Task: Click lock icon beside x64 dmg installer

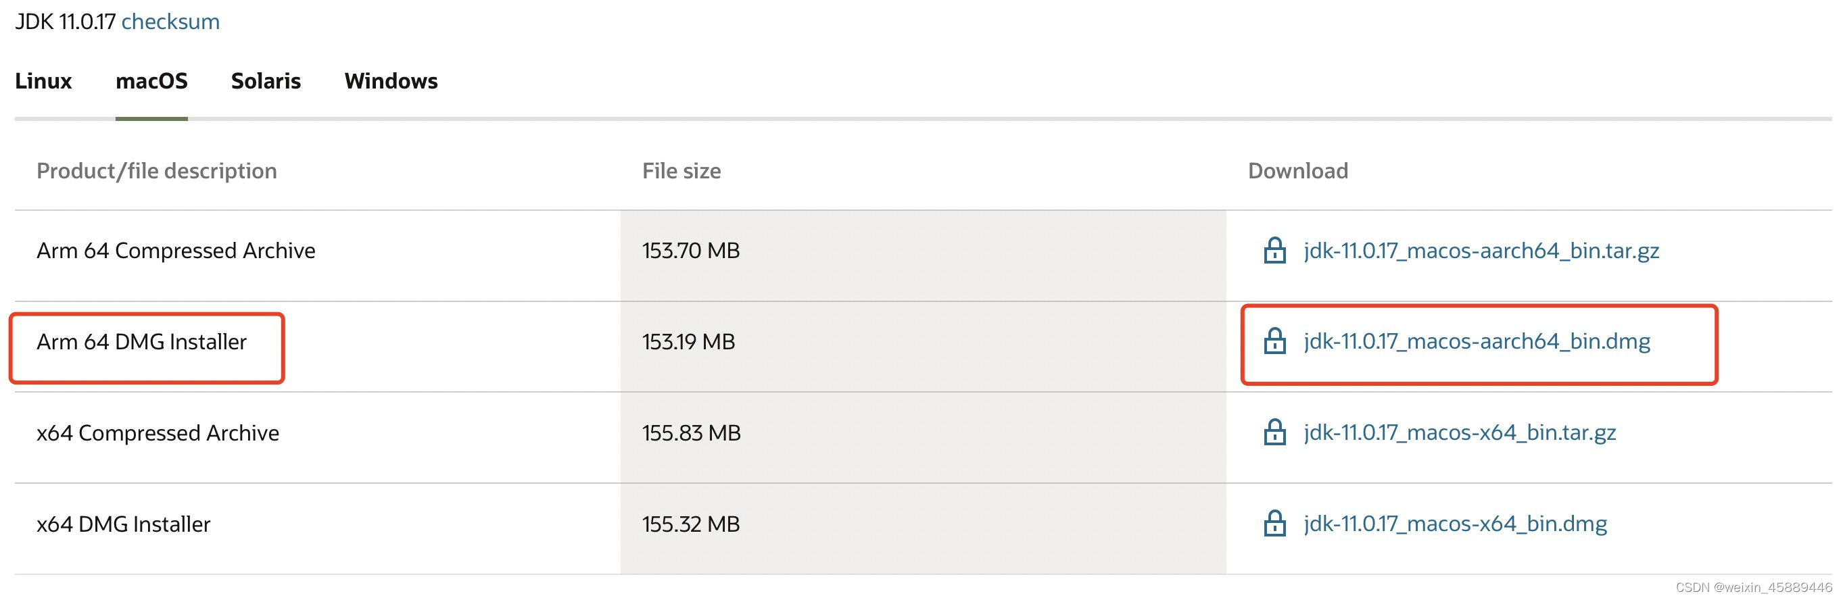Action: point(1274,524)
